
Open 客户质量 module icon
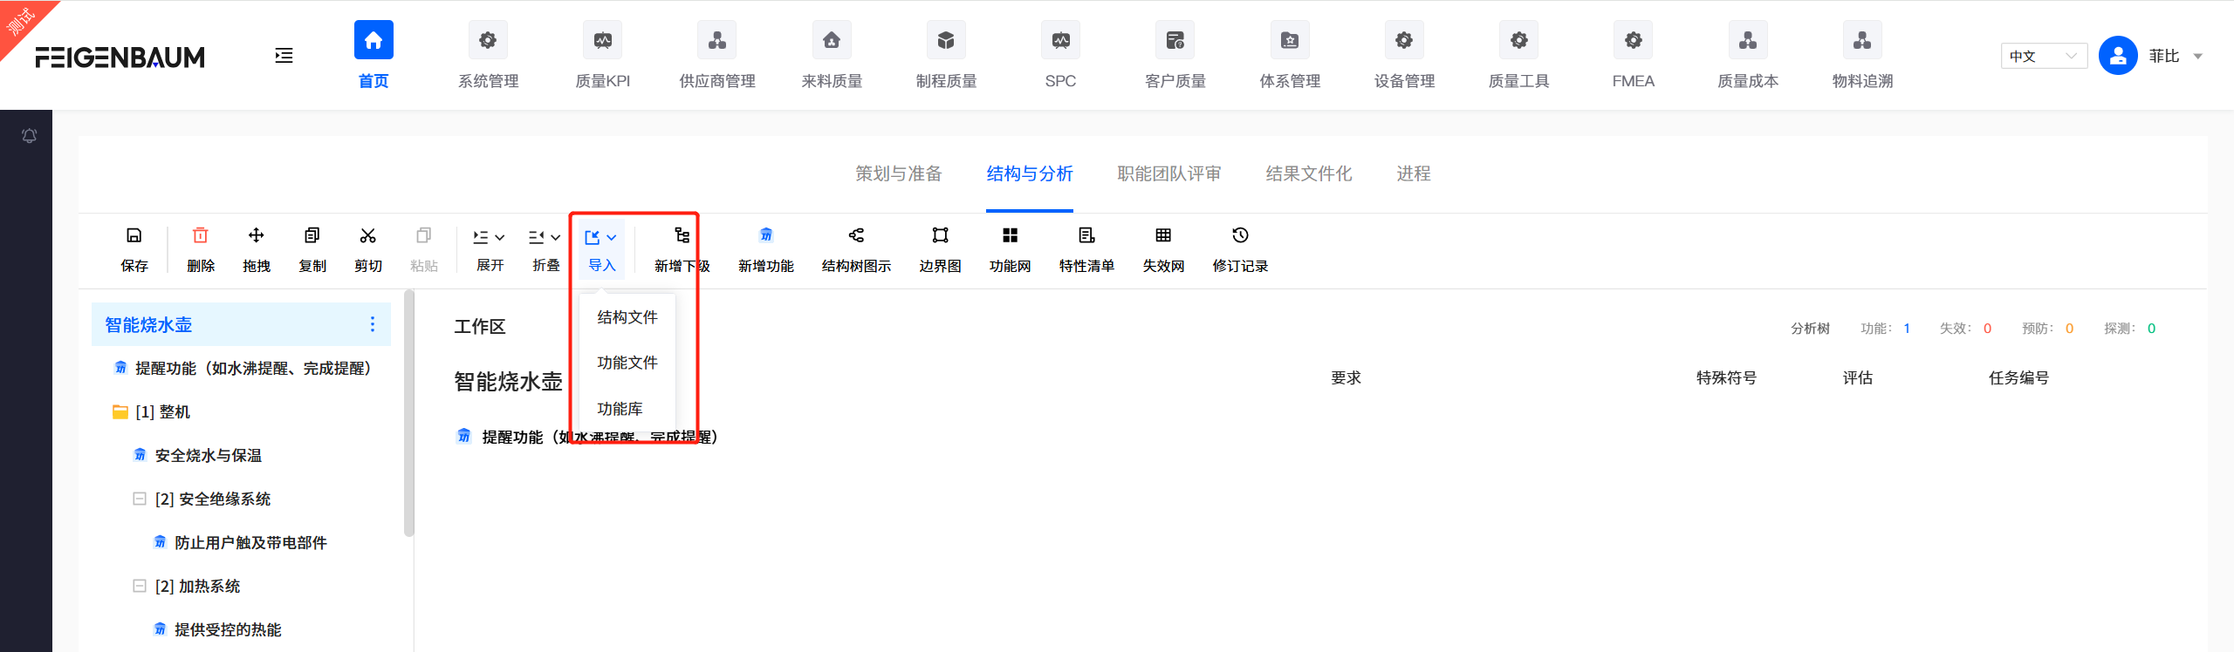(x=1175, y=40)
